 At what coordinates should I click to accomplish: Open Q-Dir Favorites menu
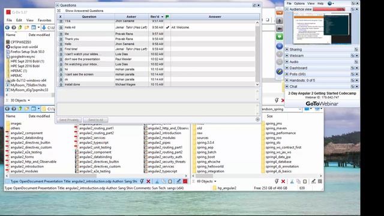click(44, 20)
